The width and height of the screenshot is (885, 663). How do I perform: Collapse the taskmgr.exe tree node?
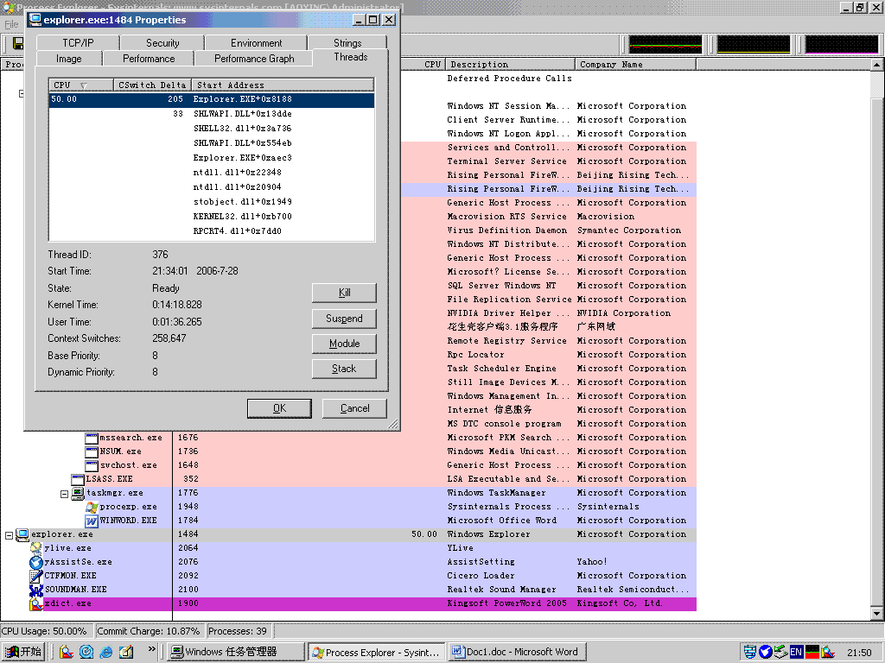tap(65, 494)
